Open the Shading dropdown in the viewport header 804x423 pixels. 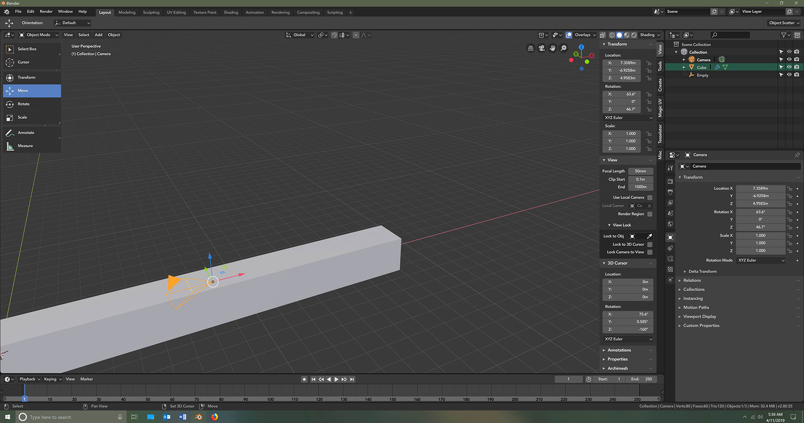pyautogui.click(x=649, y=35)
